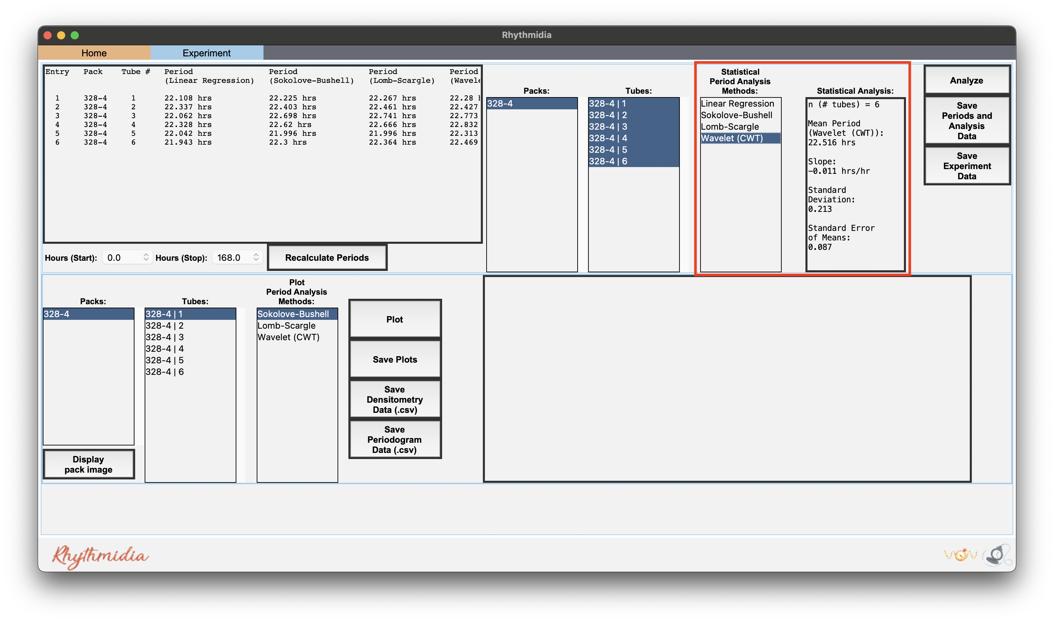Image resolution: width=1054 pixels, height=622 pixels.
Task: Select tube 328-4 | 1 in plot Tubes list
Action: tap(190, 314)
